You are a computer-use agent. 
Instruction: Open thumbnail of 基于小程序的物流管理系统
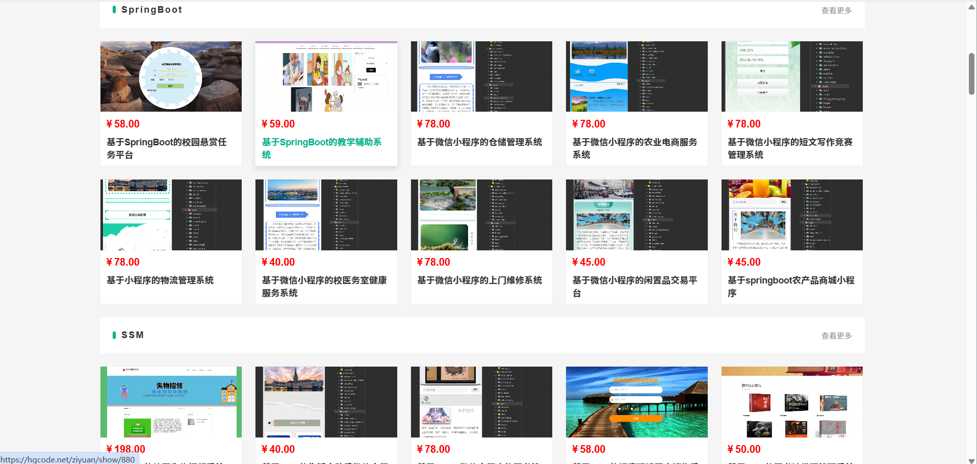[171, 215]
